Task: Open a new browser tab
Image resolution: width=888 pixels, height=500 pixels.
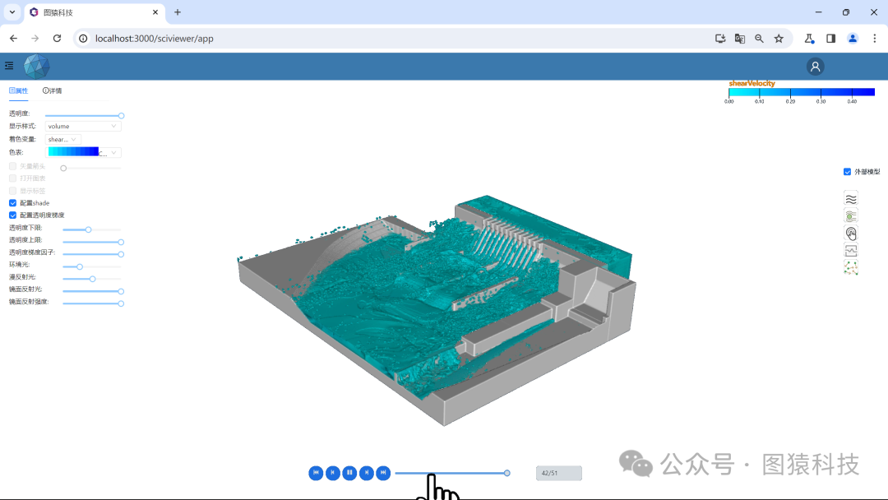Action: point(178,12)
